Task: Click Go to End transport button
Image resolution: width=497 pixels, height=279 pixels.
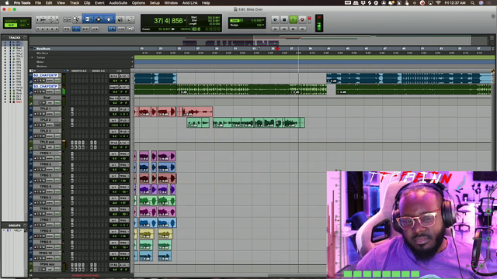Action: (303, 29)
